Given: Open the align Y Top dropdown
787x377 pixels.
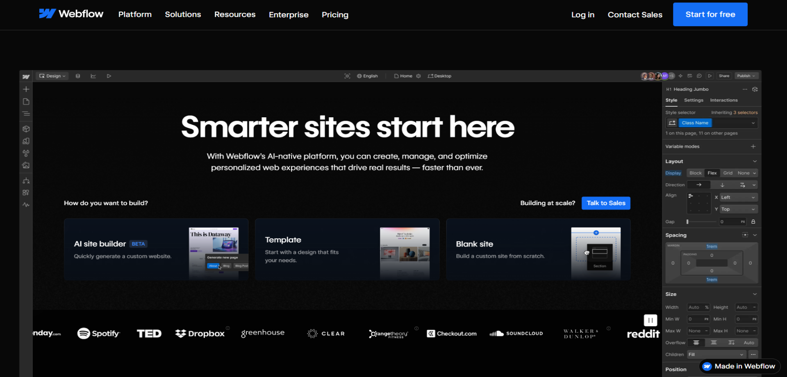Looking at the screenshot, I should [739, 209].
